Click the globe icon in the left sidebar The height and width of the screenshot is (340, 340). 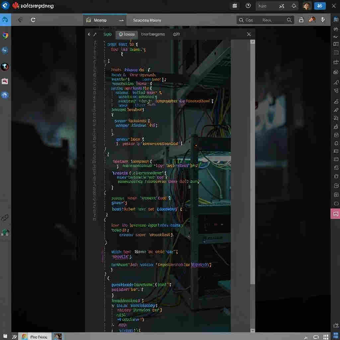tap(5, 66)
